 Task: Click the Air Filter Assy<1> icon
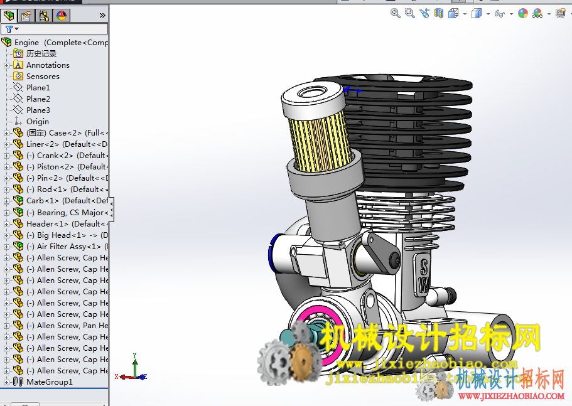[18, 246]
